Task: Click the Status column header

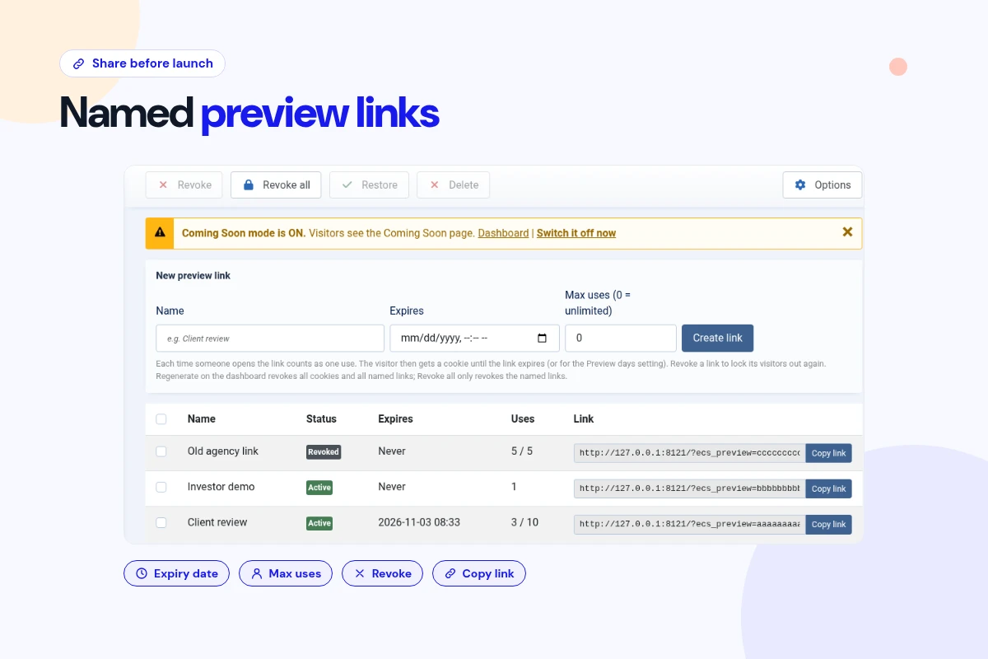Action: click(x=321, y=419)
